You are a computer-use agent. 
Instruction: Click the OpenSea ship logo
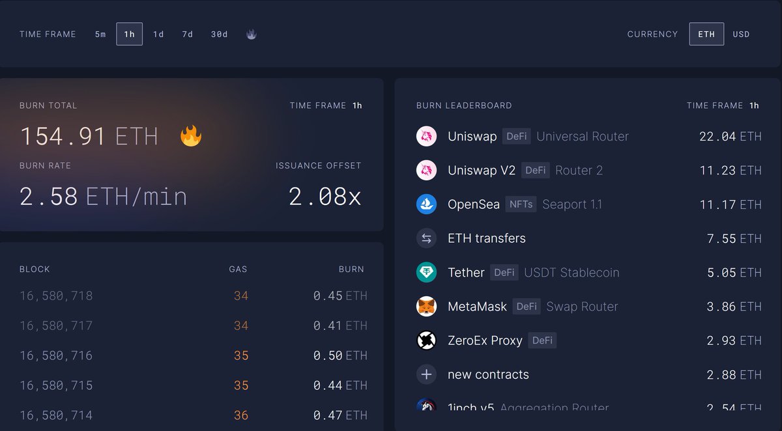426,204
